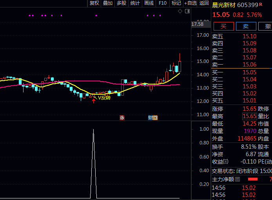272x200 pixels.
Task: Click the red 买 buy button
Action: point(224,26)
